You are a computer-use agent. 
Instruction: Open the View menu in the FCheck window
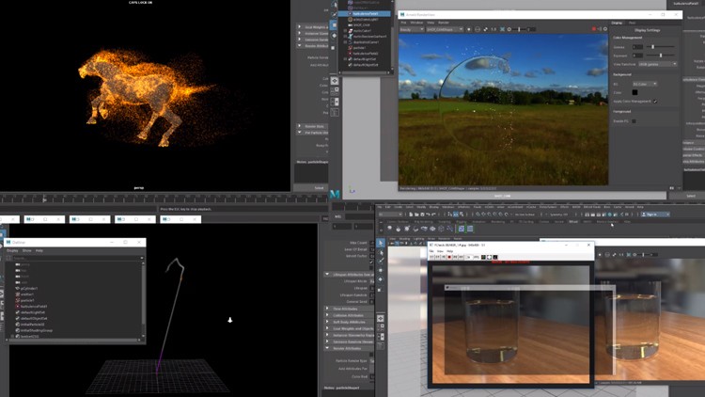(x=439, y=251)
